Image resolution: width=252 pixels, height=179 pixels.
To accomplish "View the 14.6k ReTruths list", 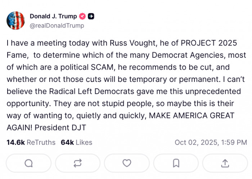I will (x=31, y=142).
